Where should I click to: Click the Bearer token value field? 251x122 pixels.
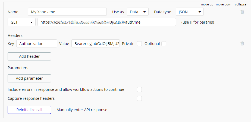pyautogui.click(x=96, y=44)
